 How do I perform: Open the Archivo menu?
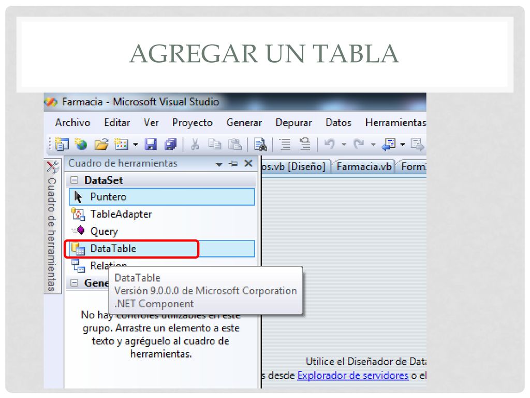(72, 122)
